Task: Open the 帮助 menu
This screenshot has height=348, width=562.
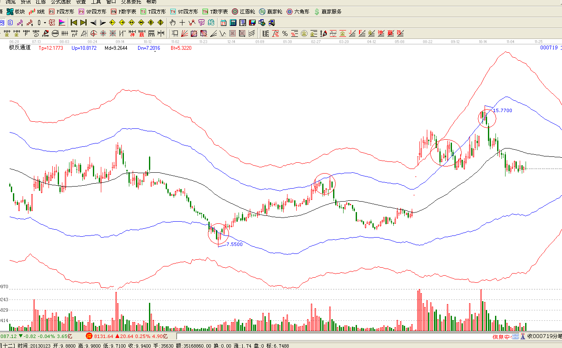Action: click(x=152, y=2)
